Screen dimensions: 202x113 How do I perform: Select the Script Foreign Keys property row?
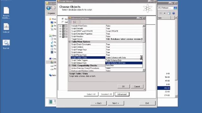[x=107, y=50]
